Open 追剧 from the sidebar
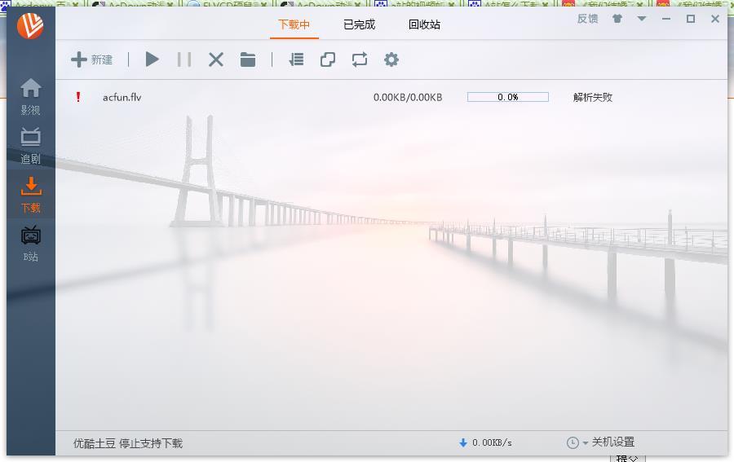The height and width of the screenshot is (462, 734). [x=31, y=145]
